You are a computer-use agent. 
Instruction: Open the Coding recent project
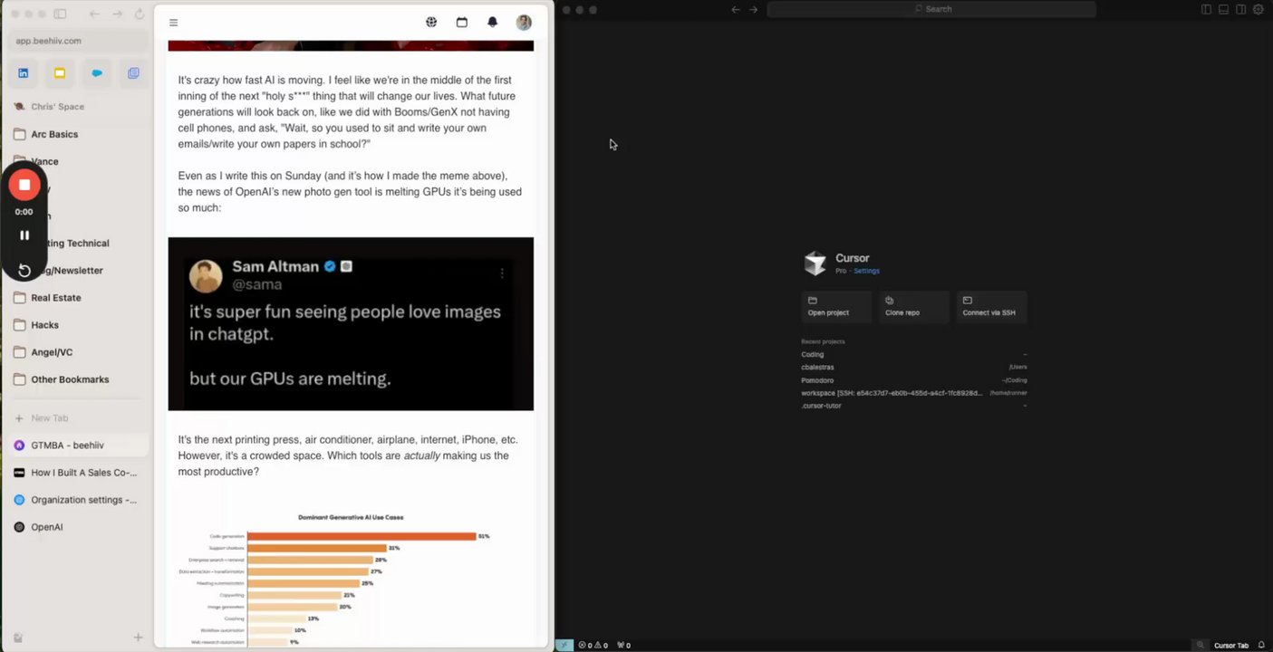click(x=914, y=354)
